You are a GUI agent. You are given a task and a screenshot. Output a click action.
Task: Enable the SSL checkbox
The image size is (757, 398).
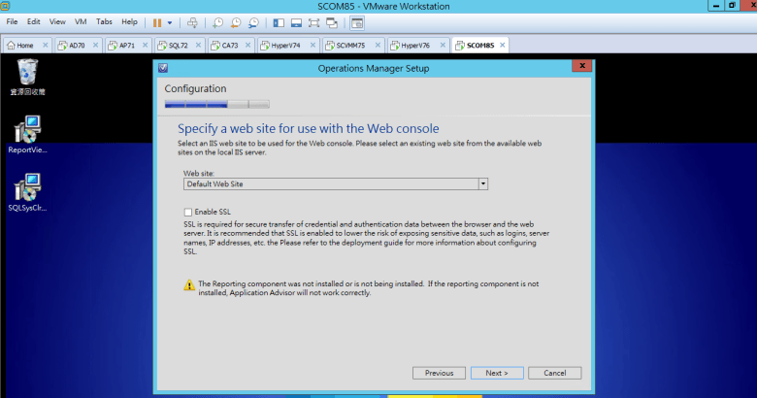pos(187,212)
